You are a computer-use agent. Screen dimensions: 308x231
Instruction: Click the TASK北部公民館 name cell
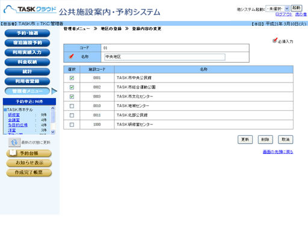tap(204, 115)
